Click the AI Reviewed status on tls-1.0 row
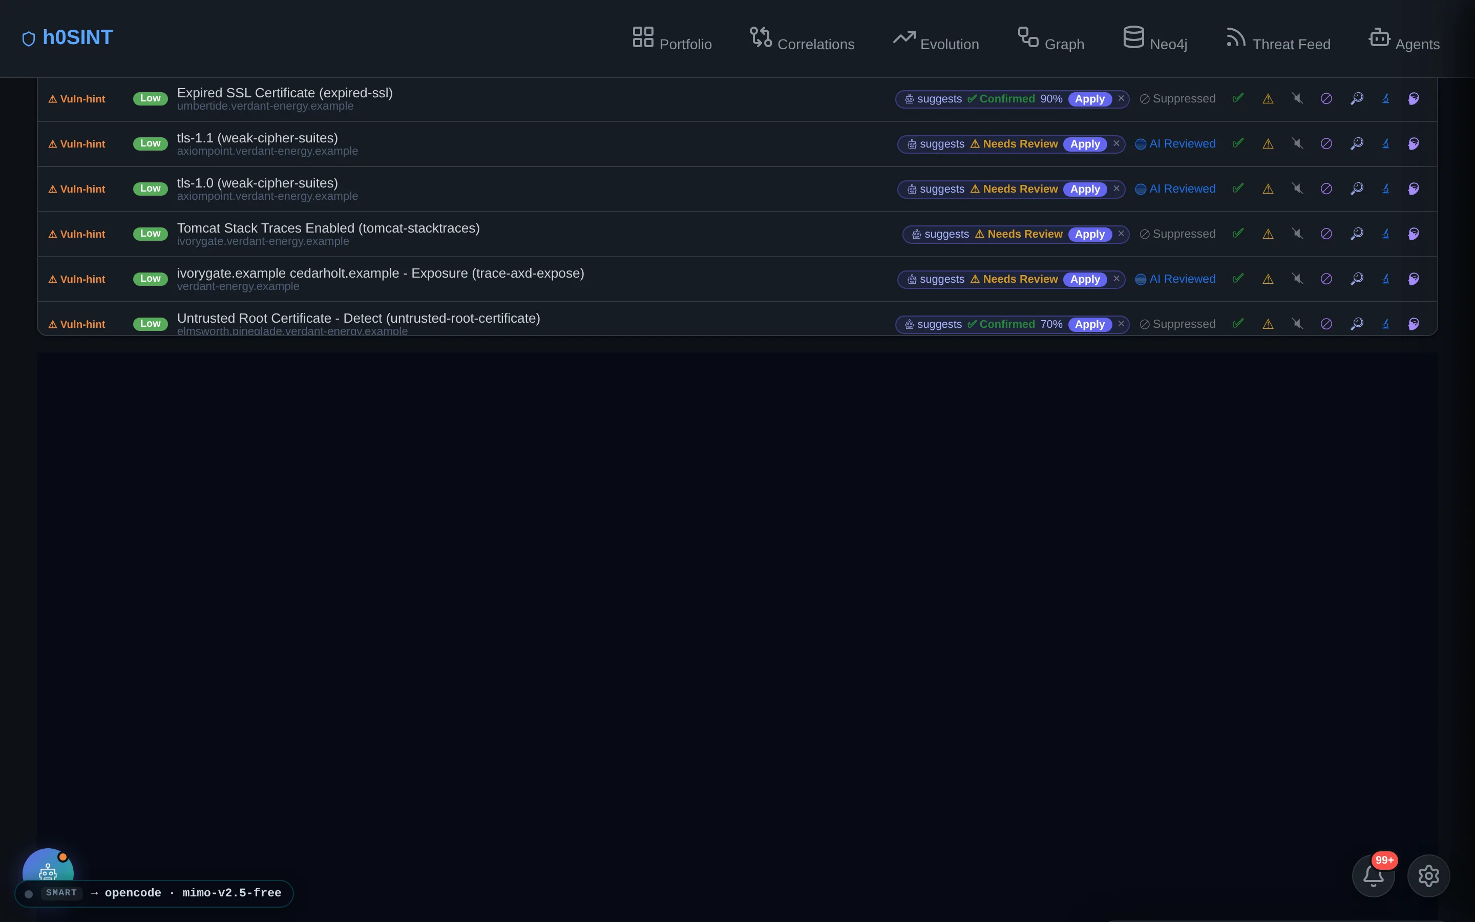The image size is (1475, 922). tap(1174, 189)
